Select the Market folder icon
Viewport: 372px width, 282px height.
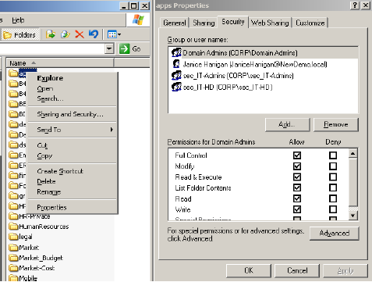tap(13, 247)
